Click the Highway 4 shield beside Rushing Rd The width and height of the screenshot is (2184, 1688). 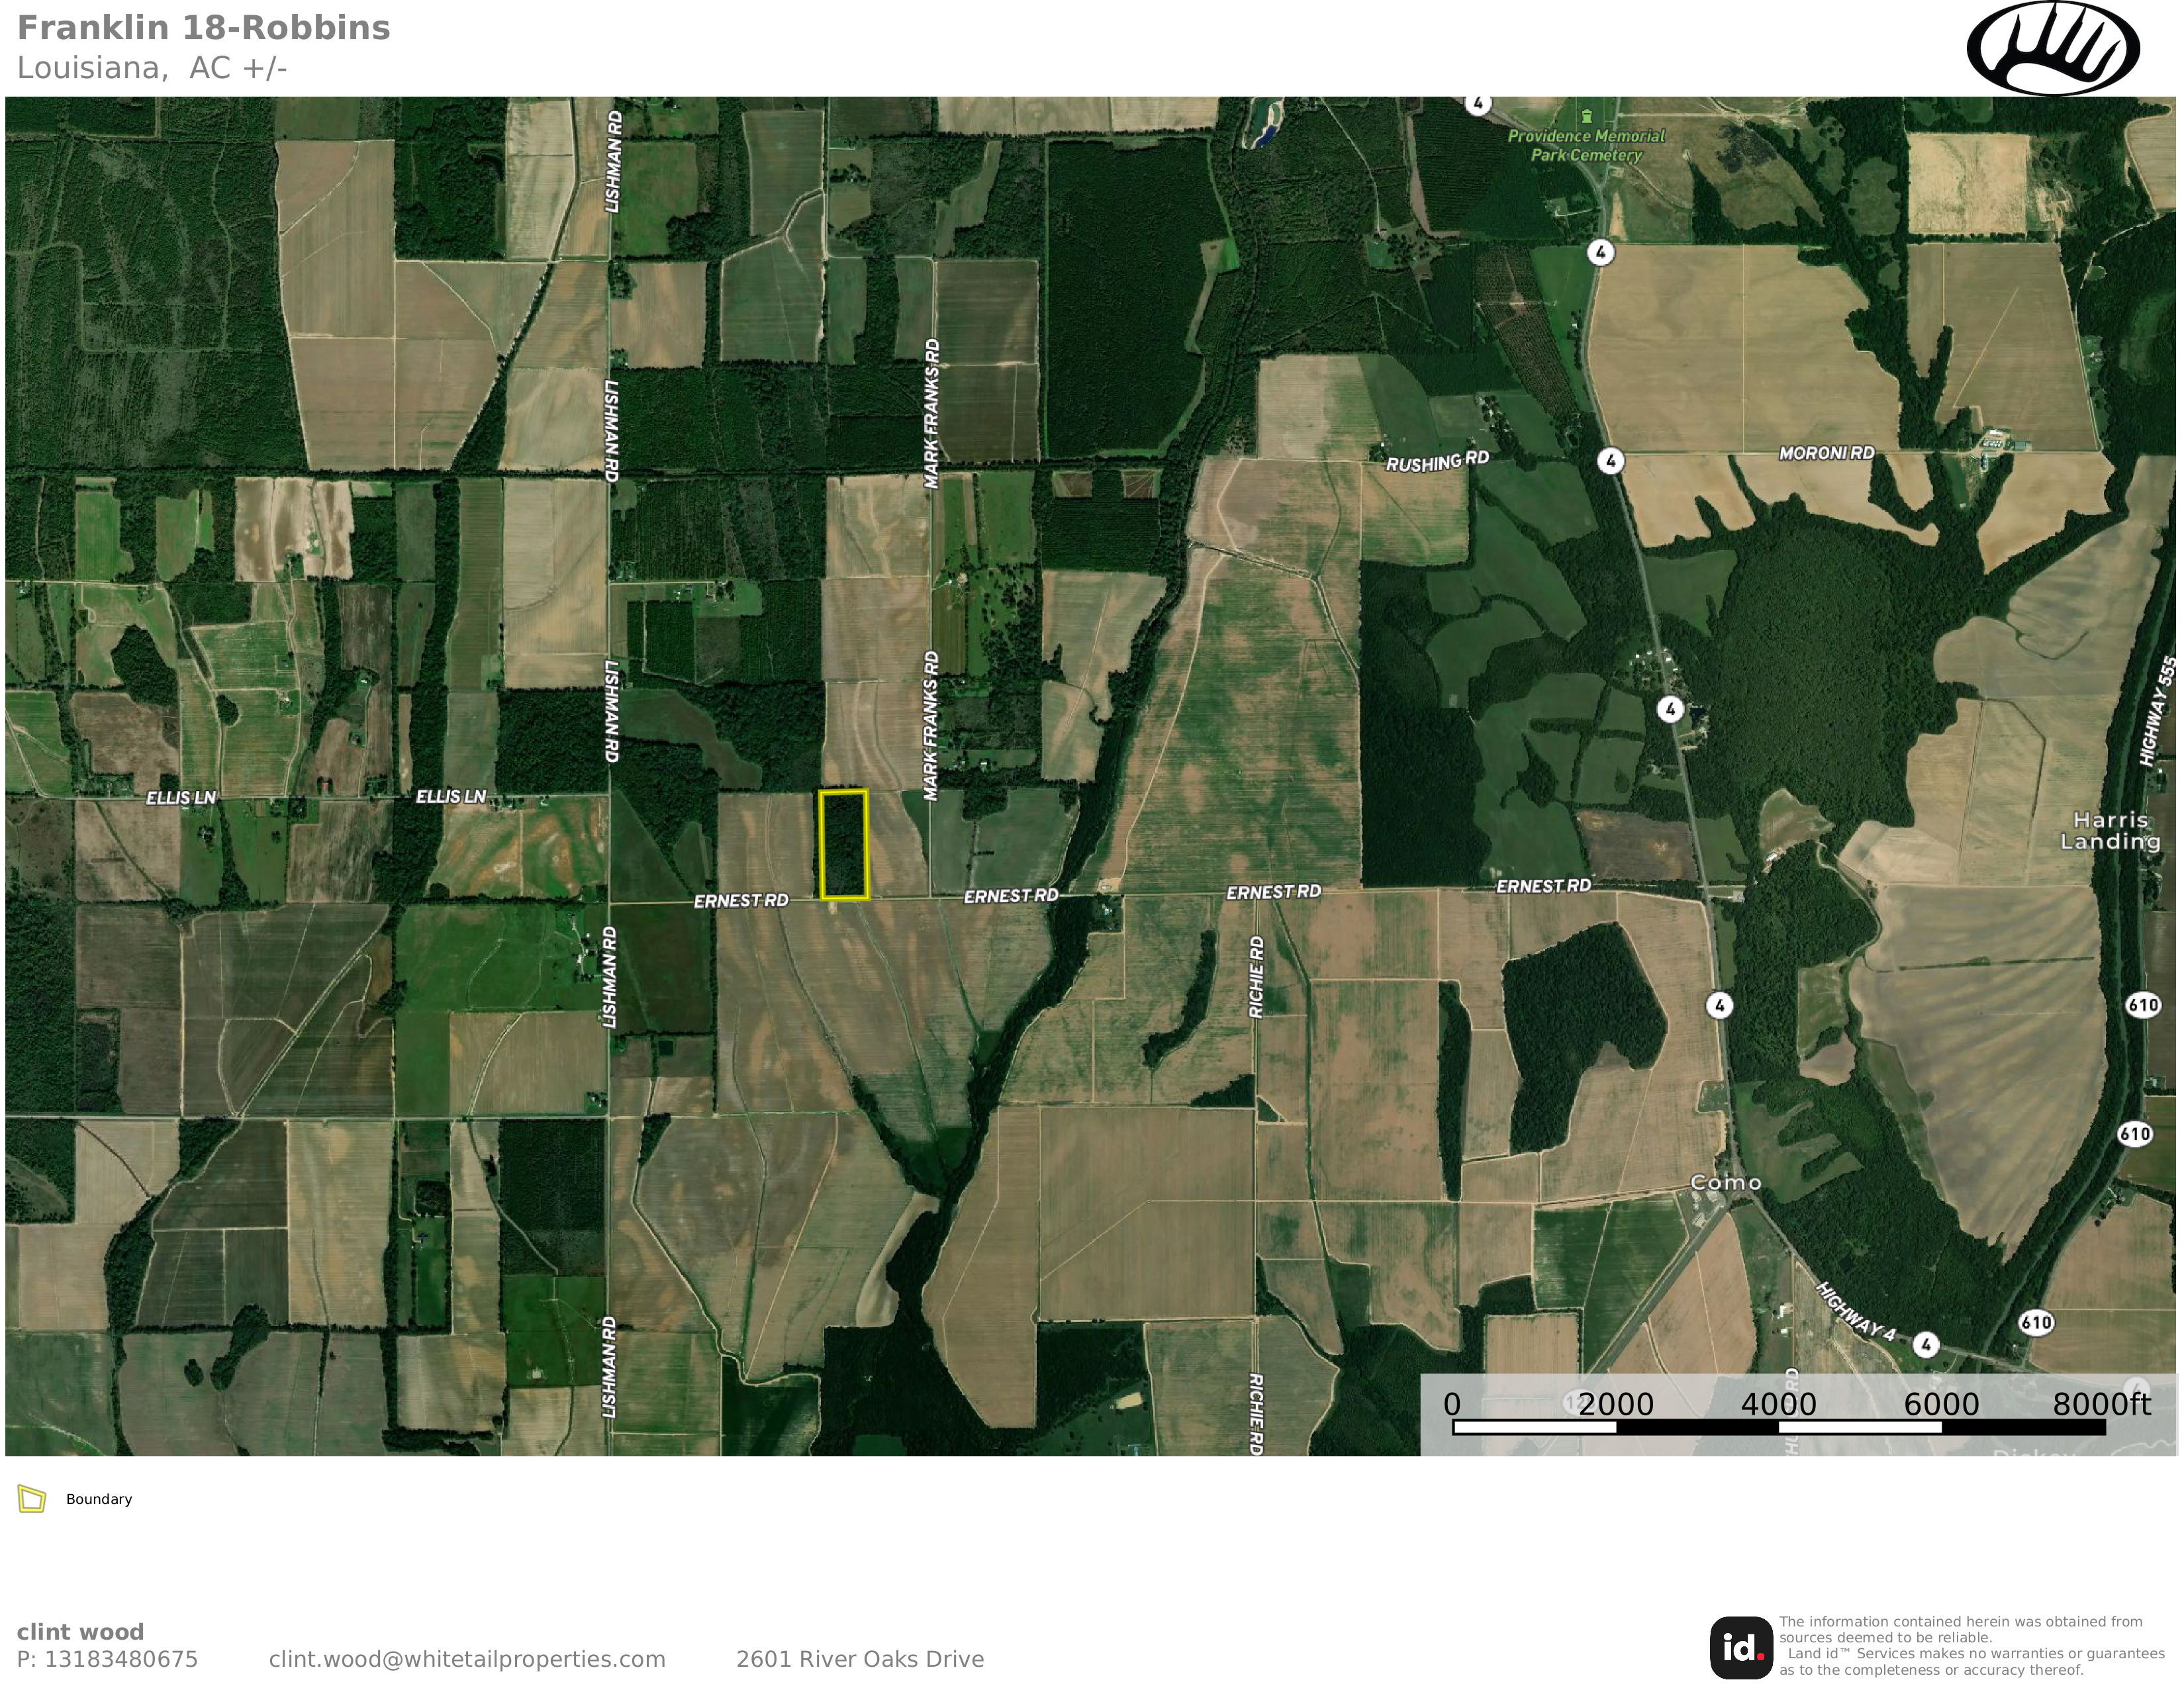tap(1610, 461)
